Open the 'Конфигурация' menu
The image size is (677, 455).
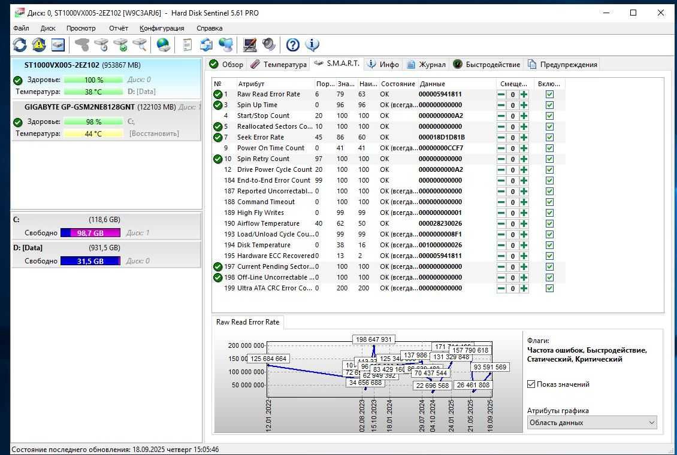click(162, 28)
